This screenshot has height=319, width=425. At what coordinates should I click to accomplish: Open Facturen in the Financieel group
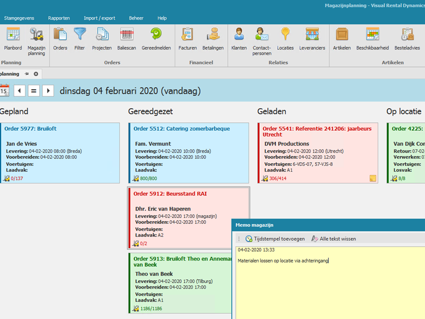(x=188, y=39)
